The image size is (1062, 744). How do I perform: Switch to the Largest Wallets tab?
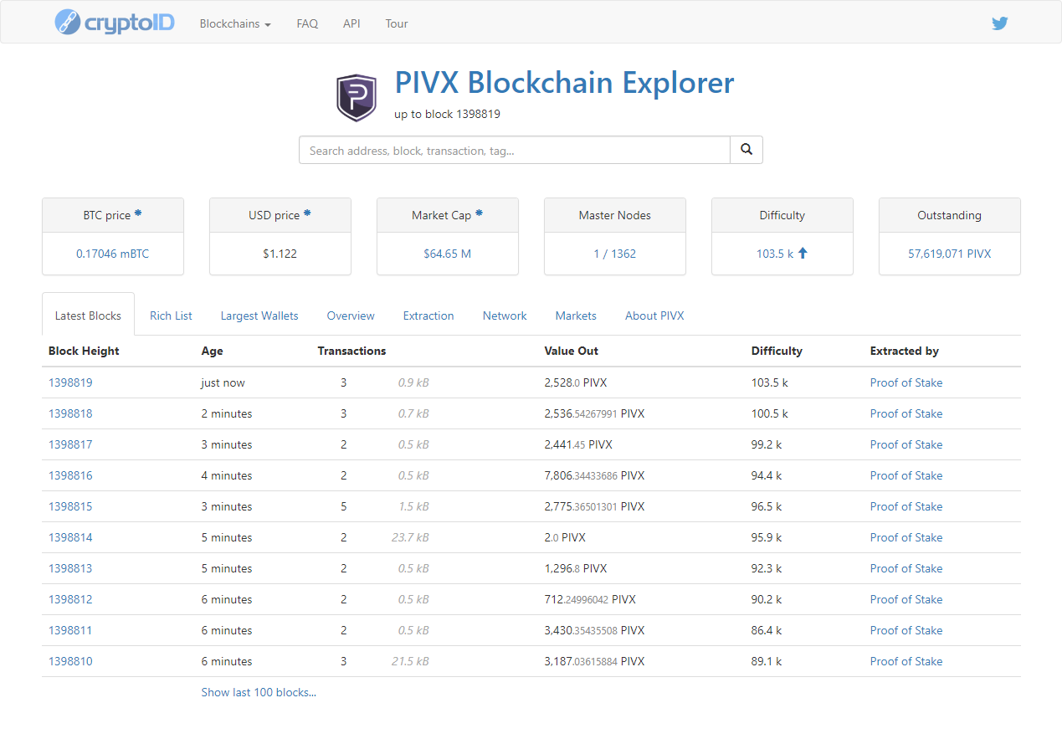(259, 316)
